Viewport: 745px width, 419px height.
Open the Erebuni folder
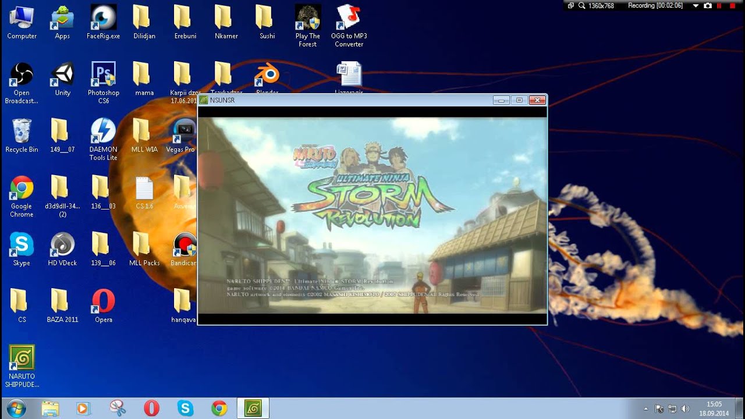point(185,23)
